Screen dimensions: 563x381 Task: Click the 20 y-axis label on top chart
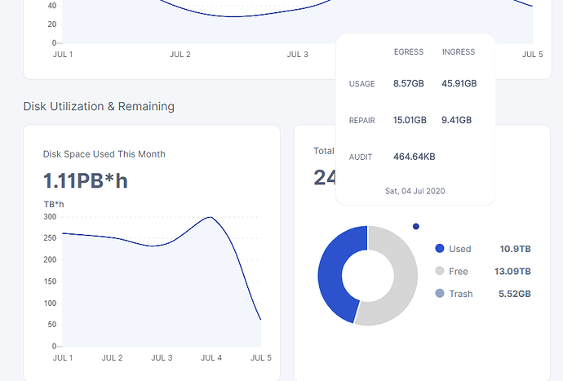tap(52, 24)
